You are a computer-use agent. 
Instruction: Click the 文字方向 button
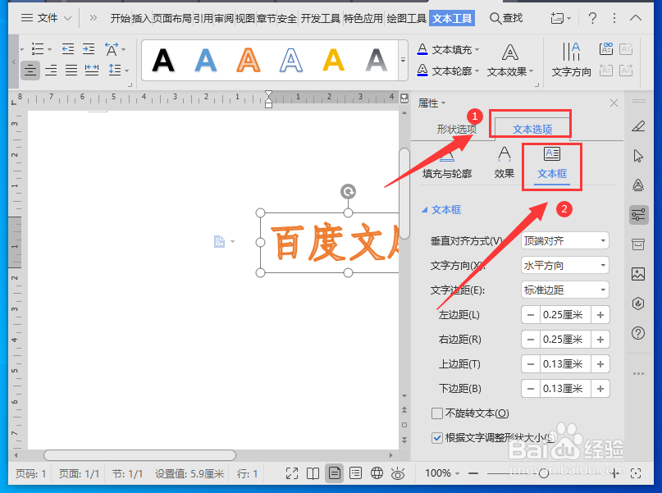(571, 60)
